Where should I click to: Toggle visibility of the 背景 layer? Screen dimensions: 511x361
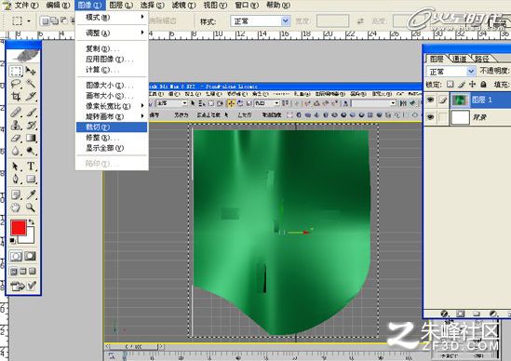pos(431,116)
